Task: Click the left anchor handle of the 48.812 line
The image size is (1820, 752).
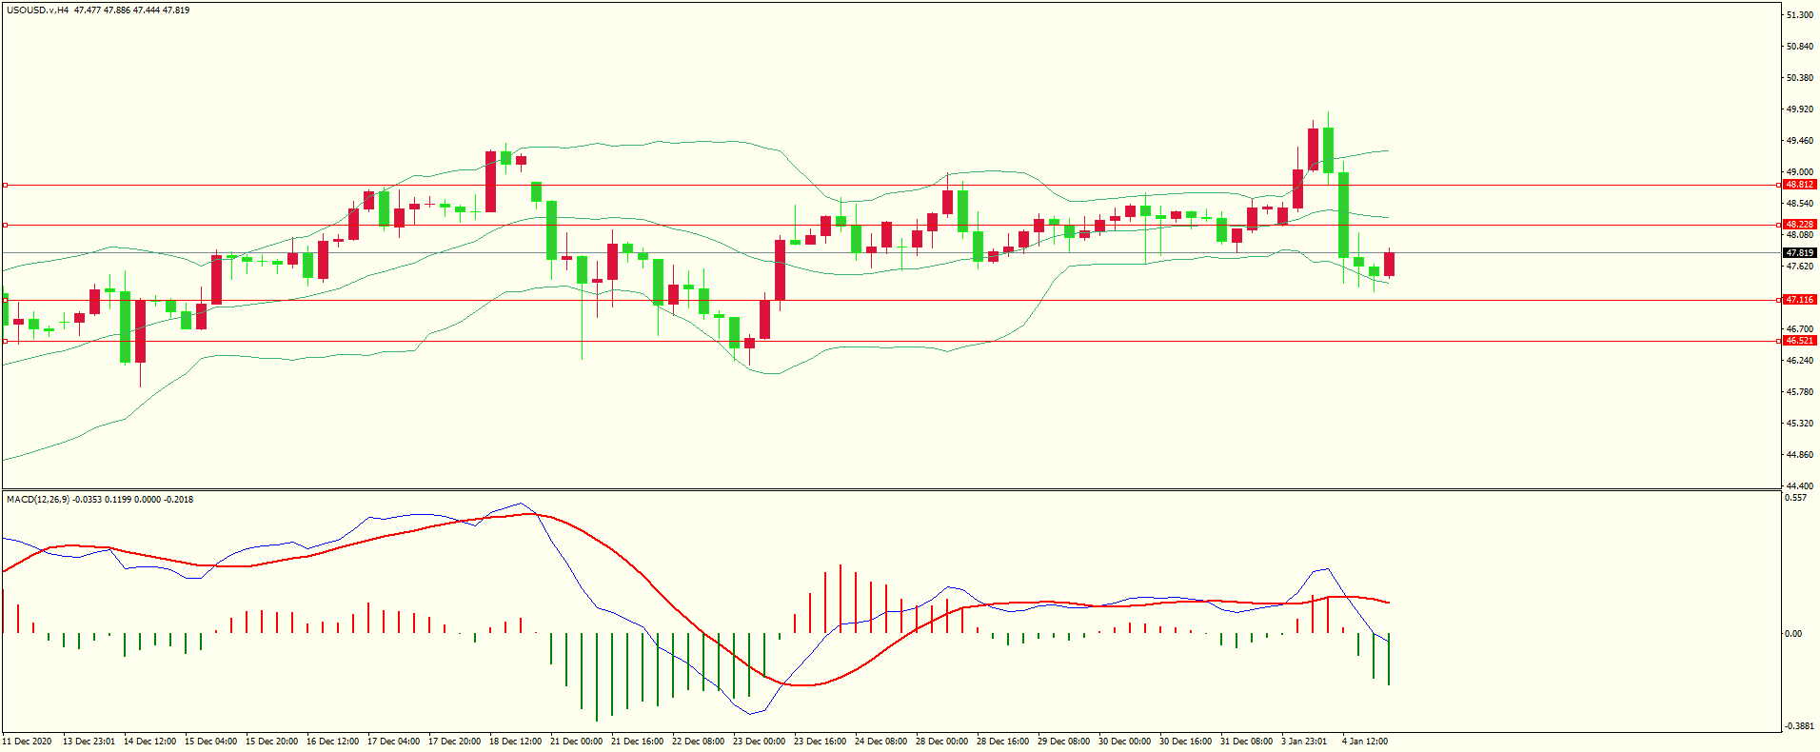Action: [x=5, y=185]
